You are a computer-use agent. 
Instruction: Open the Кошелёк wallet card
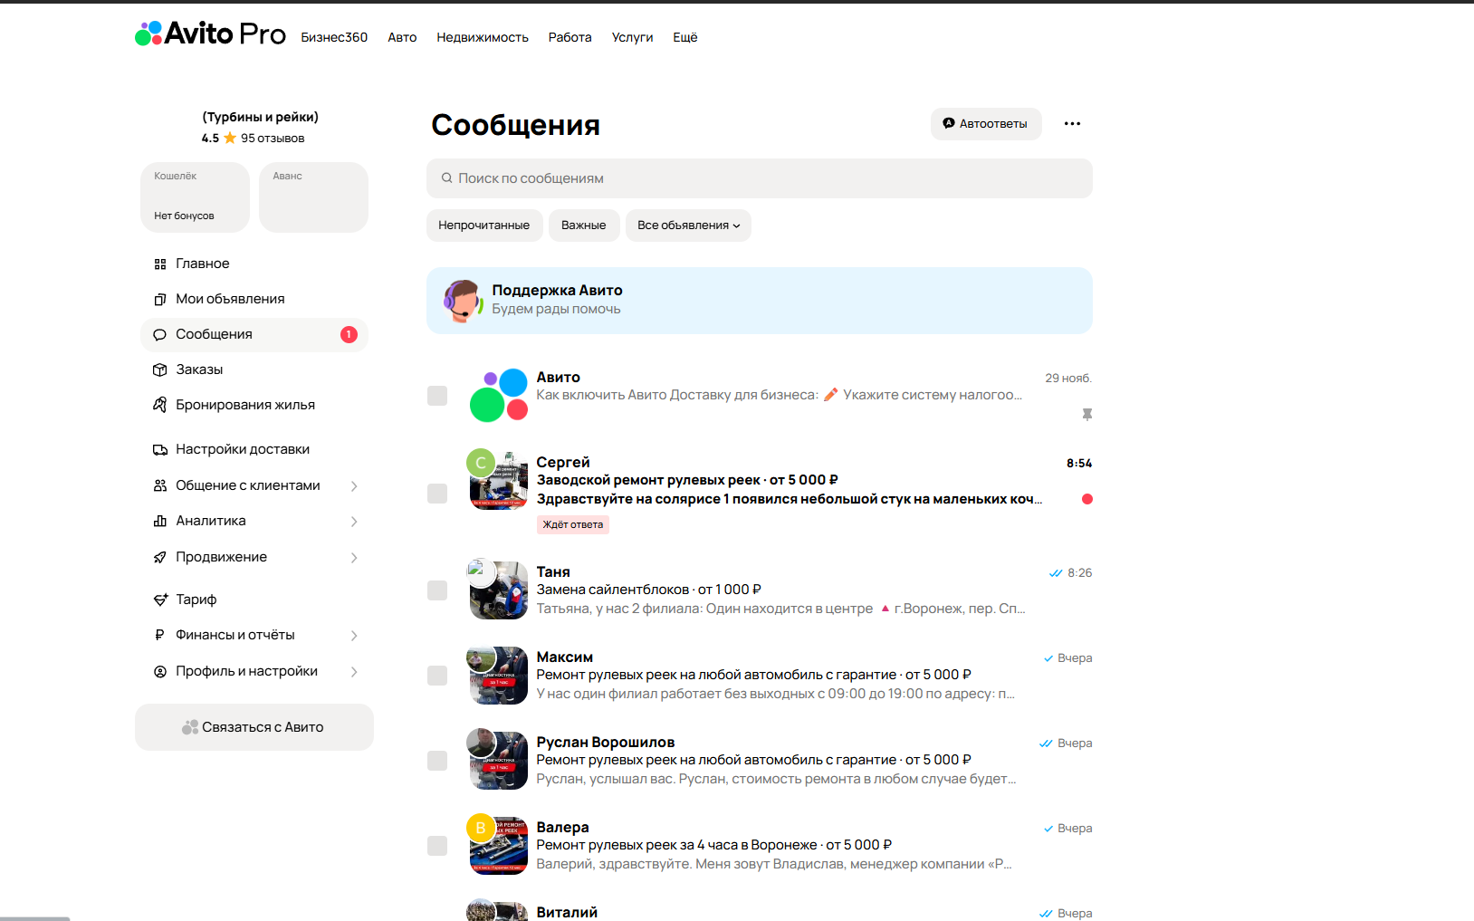(x=195, y=197)
